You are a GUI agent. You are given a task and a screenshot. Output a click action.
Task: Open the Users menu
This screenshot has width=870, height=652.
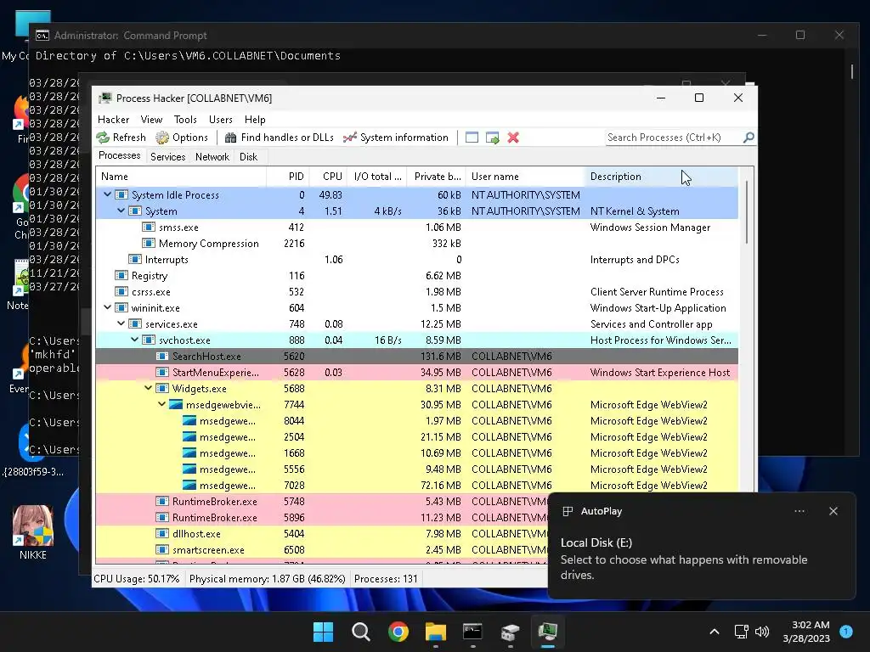pyautogui.click(x=220, y=120)
